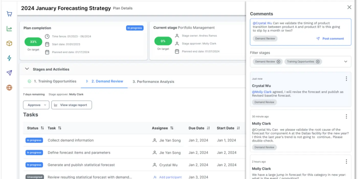Open the package box sidebar icon

click(9, 43)
